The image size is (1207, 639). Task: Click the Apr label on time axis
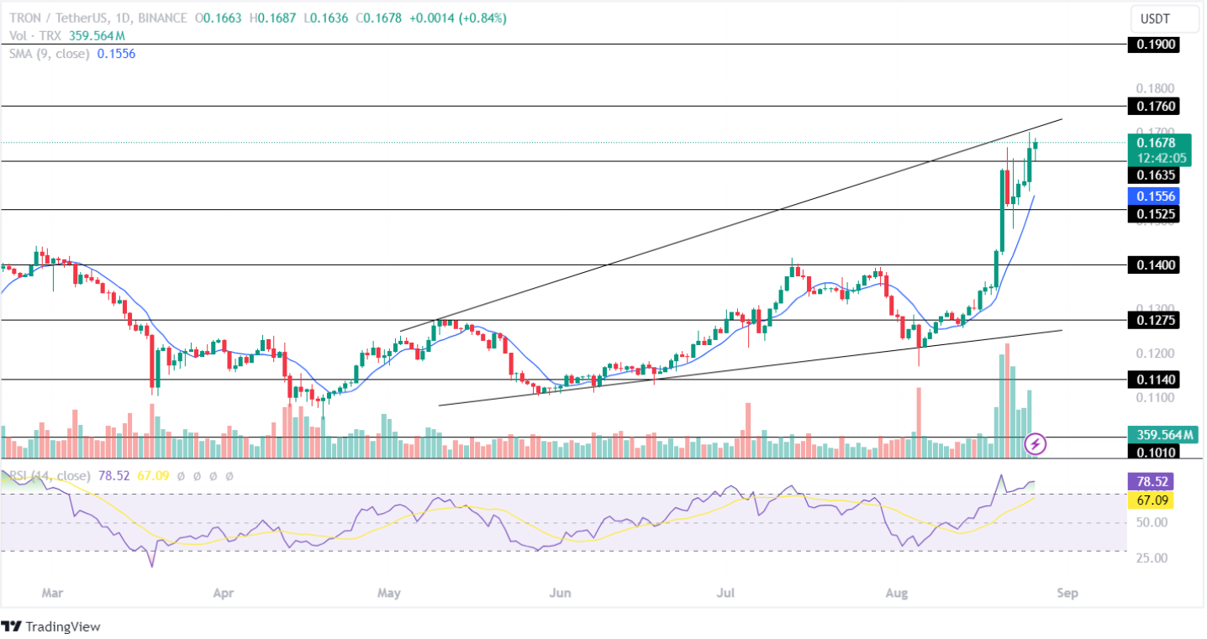tap(223, 593)
